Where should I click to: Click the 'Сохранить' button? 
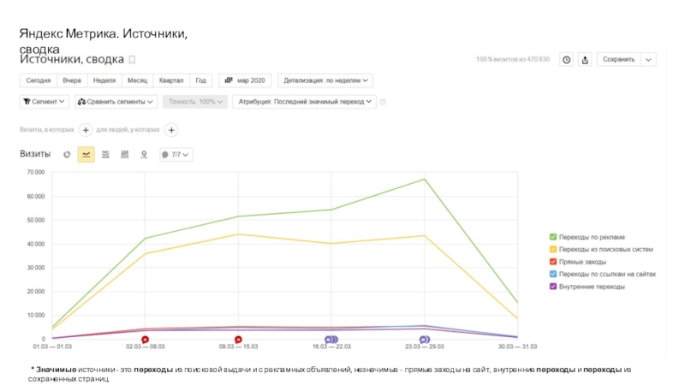pyautogui.click(x=618, y=60)
